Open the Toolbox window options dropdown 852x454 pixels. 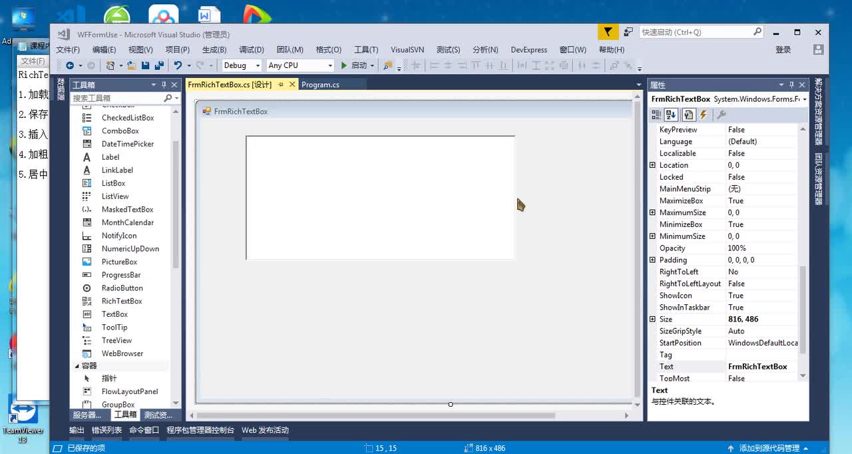tap(154, 85)
